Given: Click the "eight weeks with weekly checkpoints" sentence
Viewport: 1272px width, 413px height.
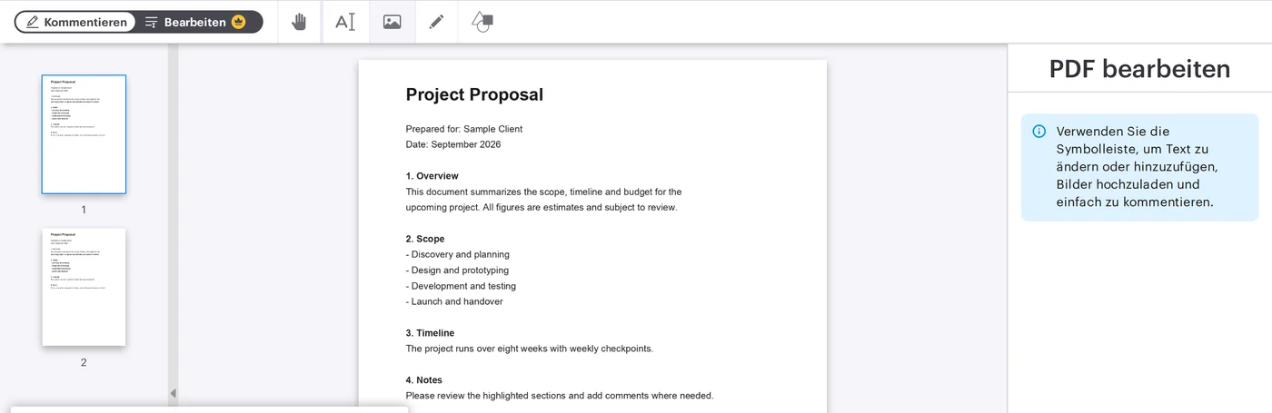Looking at the screenshot, I should tap(530, 349).
